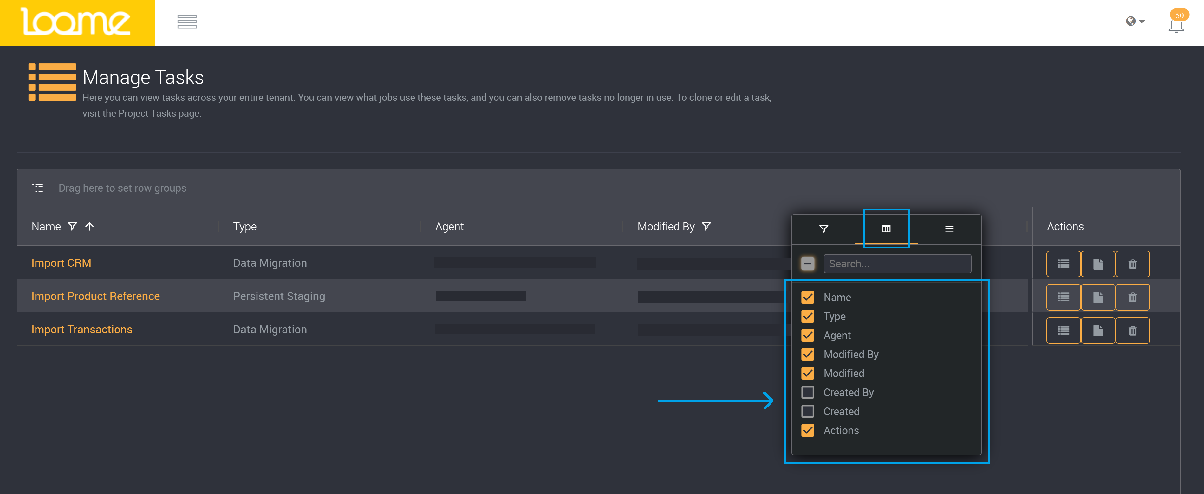Image resolution: width=1204 pixels, height=494 pixels.
Task: Click the Loome logo
Action: click(76, 22)
